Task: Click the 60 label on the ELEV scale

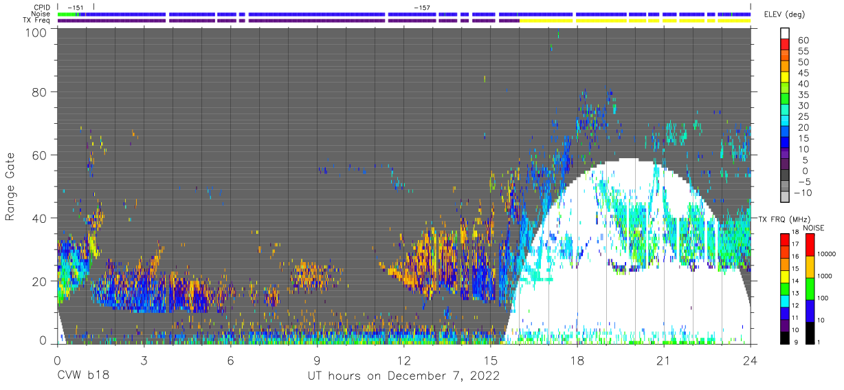Action: click(803, 40)
